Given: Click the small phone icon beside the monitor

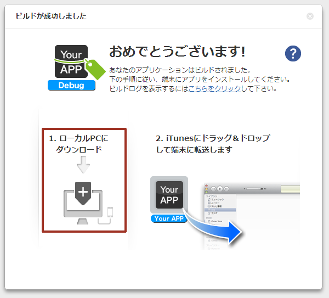Looking at the screenshot, I should [110, 212].
